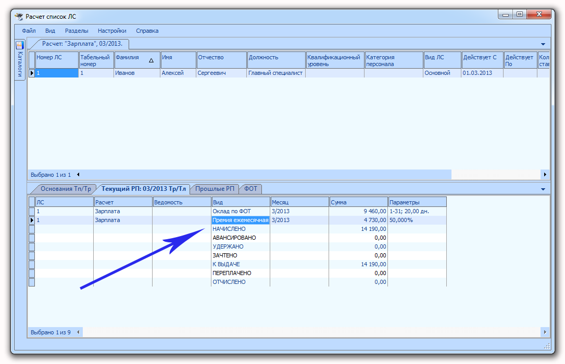Image resolution: width=565 pixels, height=364 pixels.
Task: Click the Номер ЛС column header
Action: pos(57,60)
